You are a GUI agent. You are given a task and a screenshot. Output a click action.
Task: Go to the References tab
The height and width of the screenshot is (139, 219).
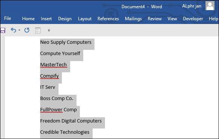pos(108,19)
